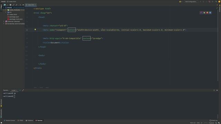Open editor tabs kebab menu

click(217, 5)
